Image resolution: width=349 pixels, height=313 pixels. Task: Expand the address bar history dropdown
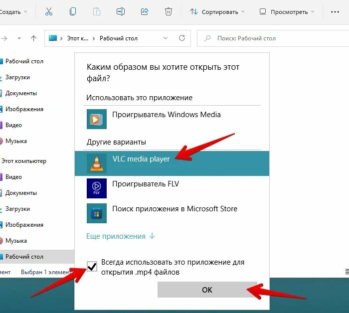coord(166,38)
